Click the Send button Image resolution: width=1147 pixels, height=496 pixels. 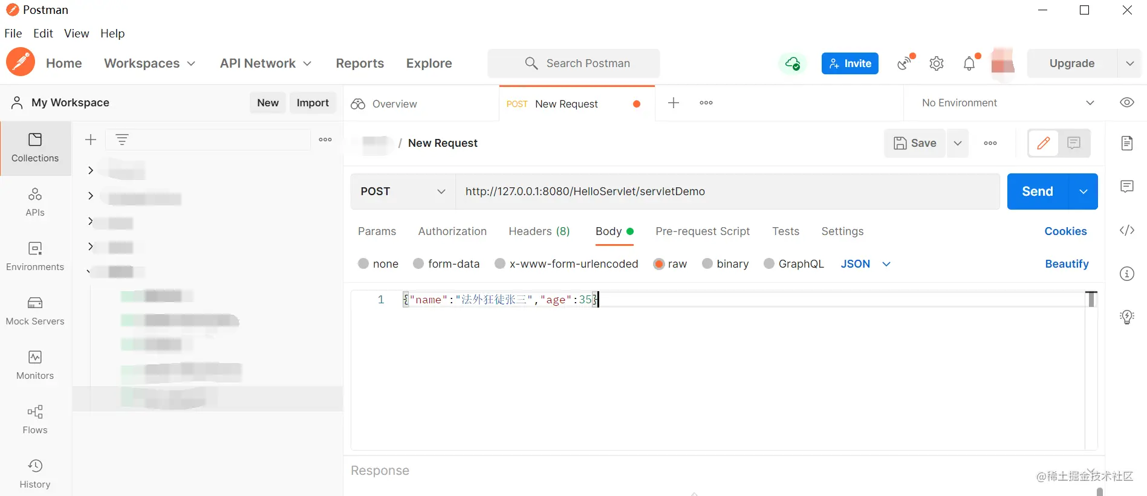tap(1038, 192)
